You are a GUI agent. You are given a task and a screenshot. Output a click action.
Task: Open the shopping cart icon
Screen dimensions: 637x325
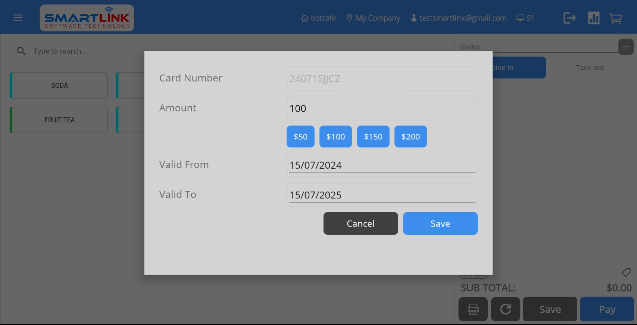click(615, 18)
